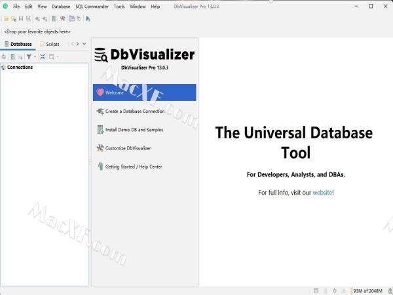393x295 pixels.
Task: Click the plug icon for Create Connection
Action: (100, 111)
